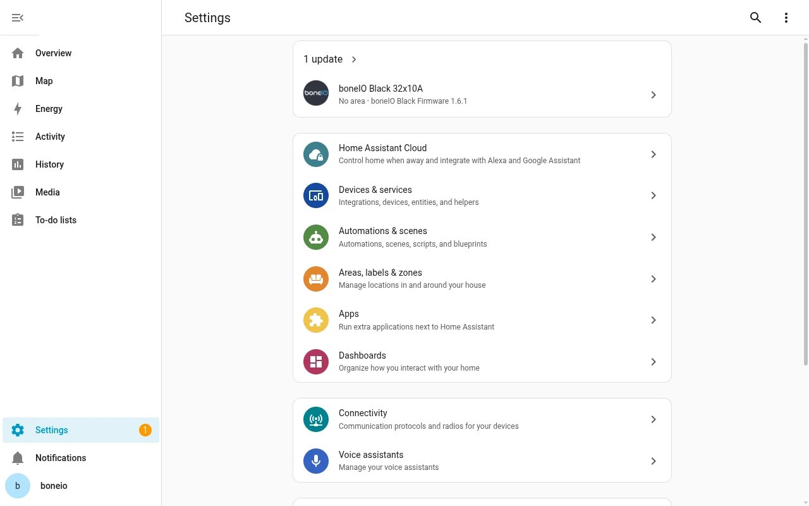Click the orange Settings notification badge
Screen dimensions: 809x506
click(x=145, y=430)
